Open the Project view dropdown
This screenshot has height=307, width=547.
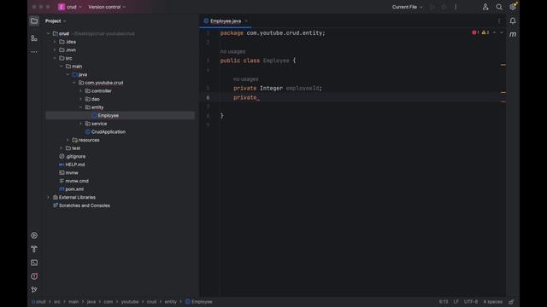click(56, 20)
